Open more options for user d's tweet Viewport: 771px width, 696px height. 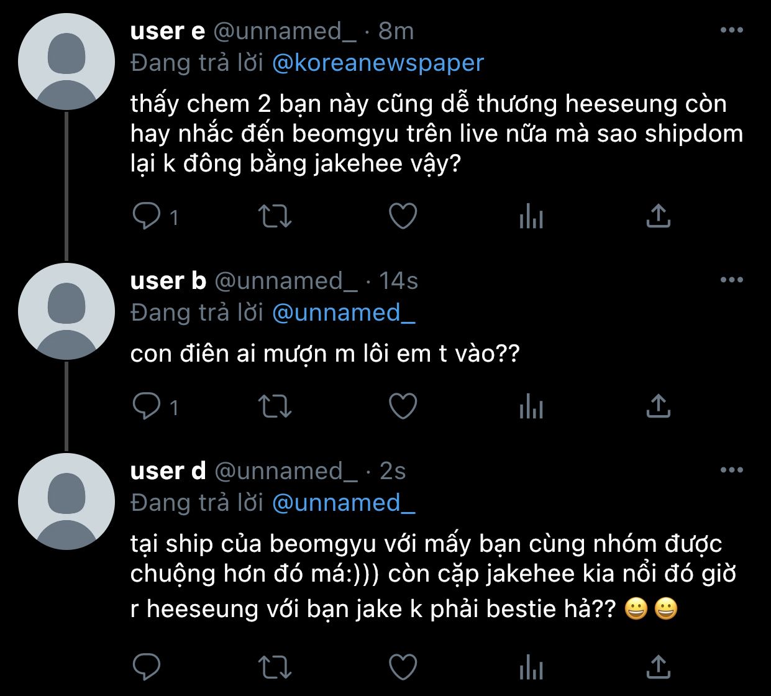[x=732, y=470]
